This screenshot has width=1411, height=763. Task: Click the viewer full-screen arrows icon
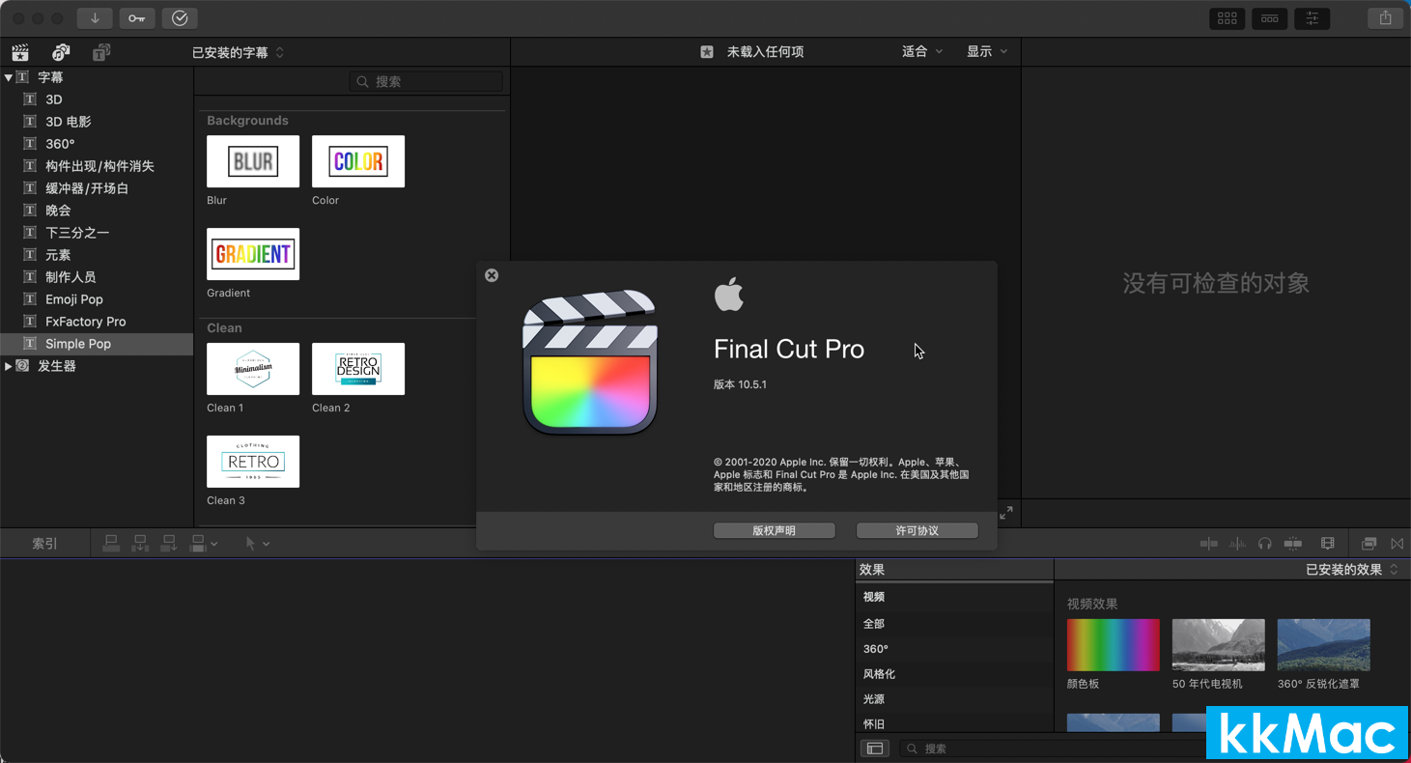point(1006,513)
